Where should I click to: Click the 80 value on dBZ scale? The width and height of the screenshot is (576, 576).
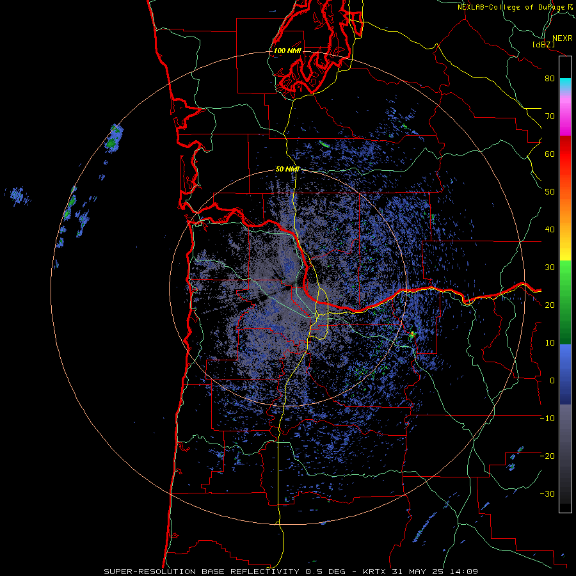tap(550, 79)
